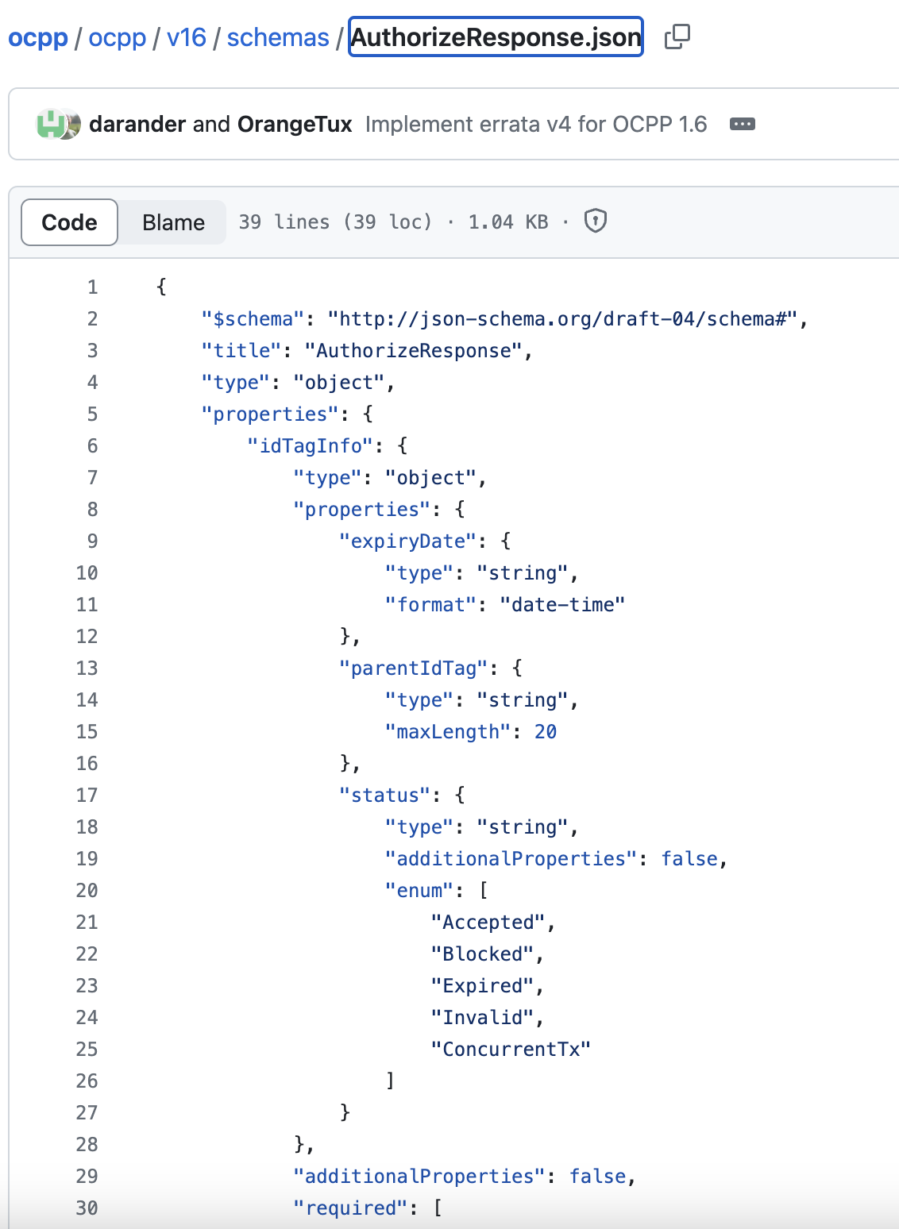Select line number 20 in the gutter
Viewport: 899px width, 1229px height.
[x=86, y=890]
